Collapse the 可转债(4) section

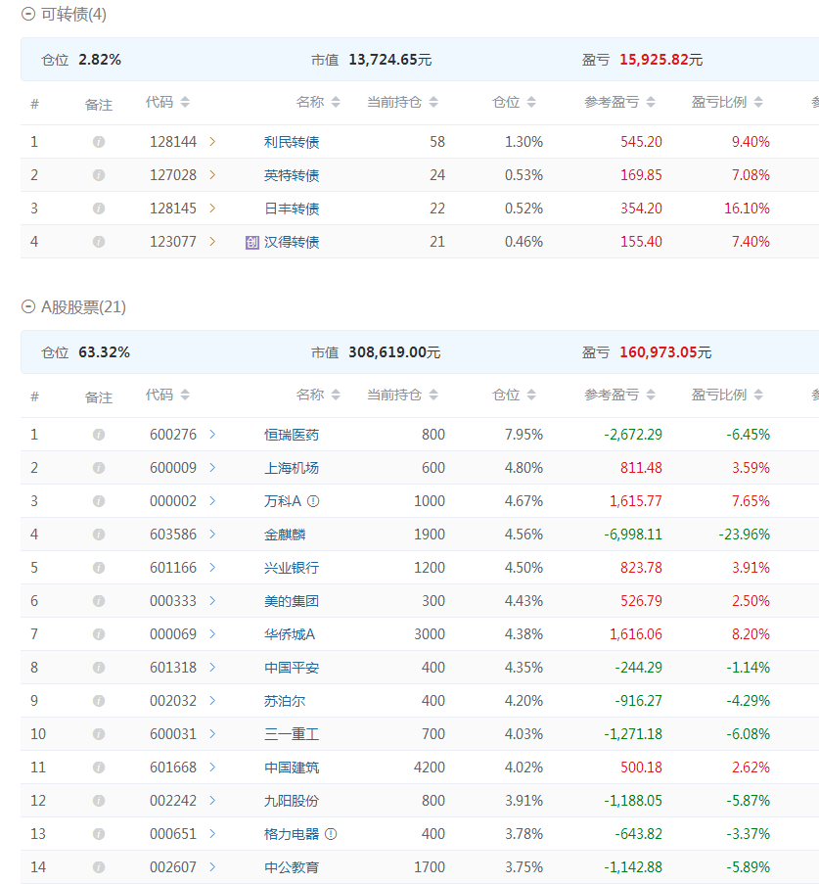point(28,15)
